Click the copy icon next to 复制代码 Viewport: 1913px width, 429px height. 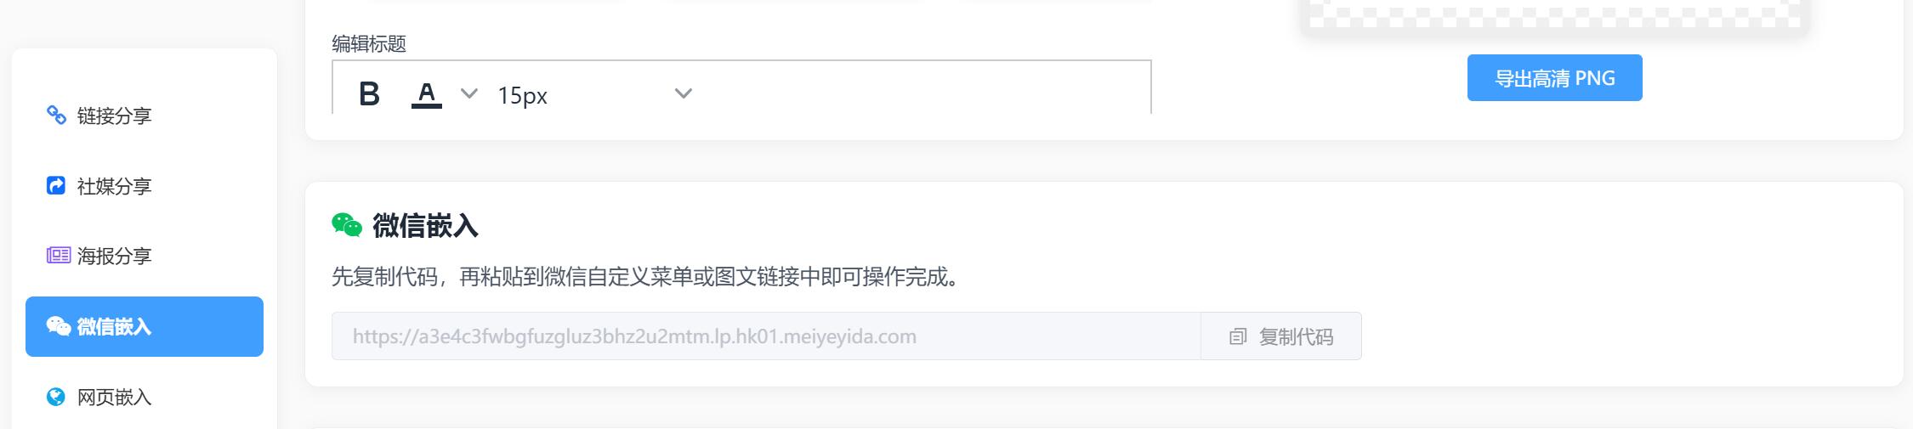pos(1238,337)
